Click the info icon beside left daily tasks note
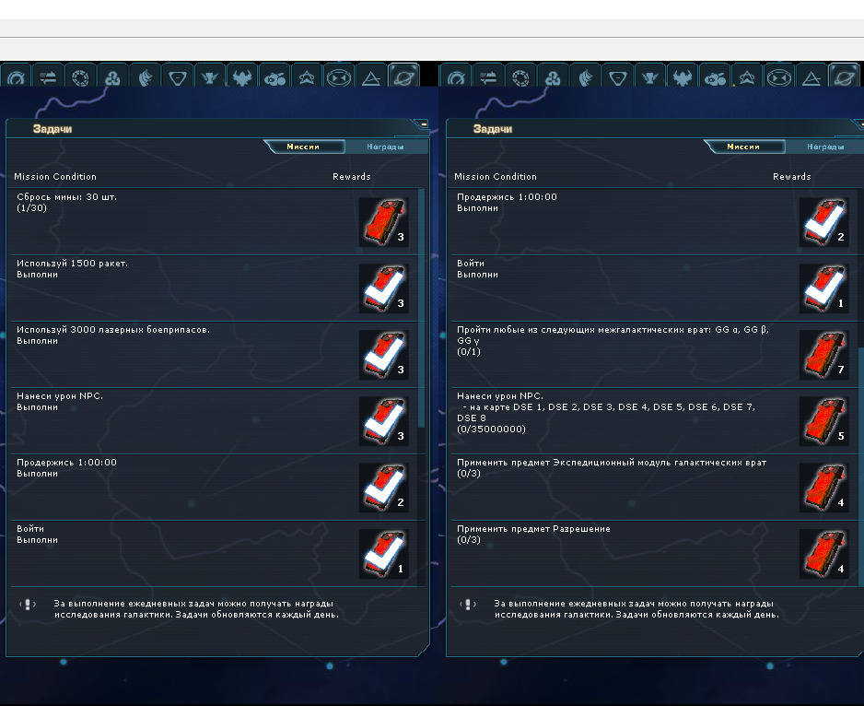Image resolution: width=864 pixels, height=706 pixels. (28, 605)
